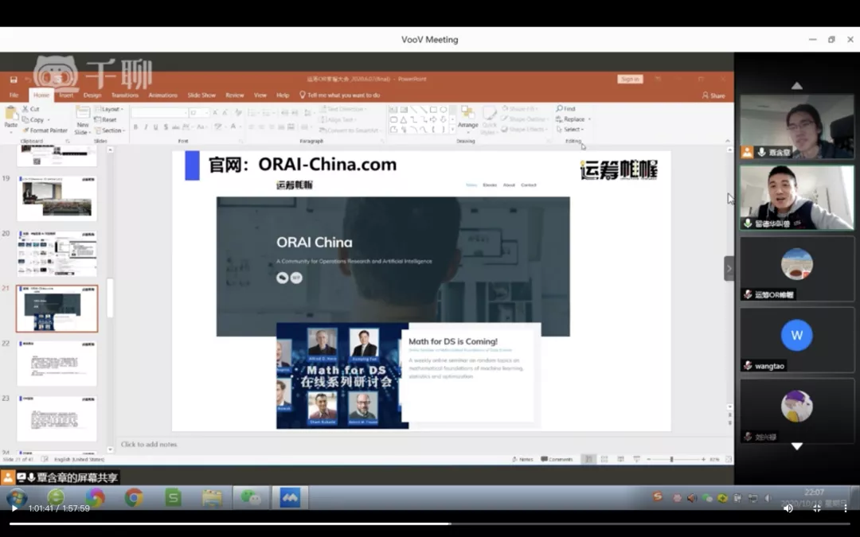Open the Select dropdown in Editing
This screenshot has height=537, width=860.
click(570, 130)
